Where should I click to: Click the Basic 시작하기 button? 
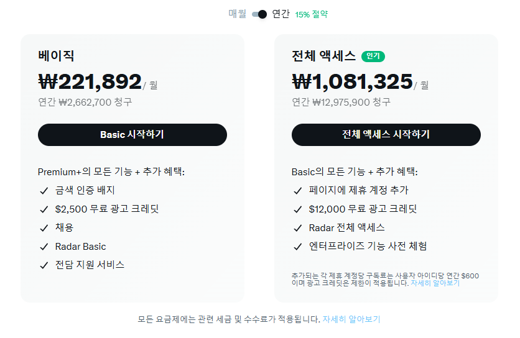pos(132,135)
